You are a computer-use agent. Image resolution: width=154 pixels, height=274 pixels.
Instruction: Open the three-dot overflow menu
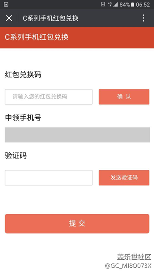143,18
